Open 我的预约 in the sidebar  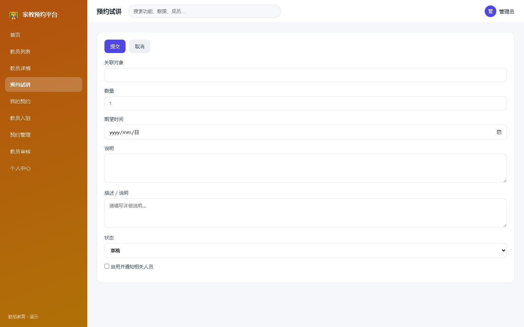(44, 101)
